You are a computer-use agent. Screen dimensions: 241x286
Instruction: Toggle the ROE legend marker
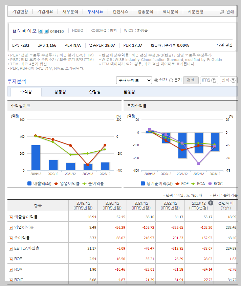[x=177, y=184]
